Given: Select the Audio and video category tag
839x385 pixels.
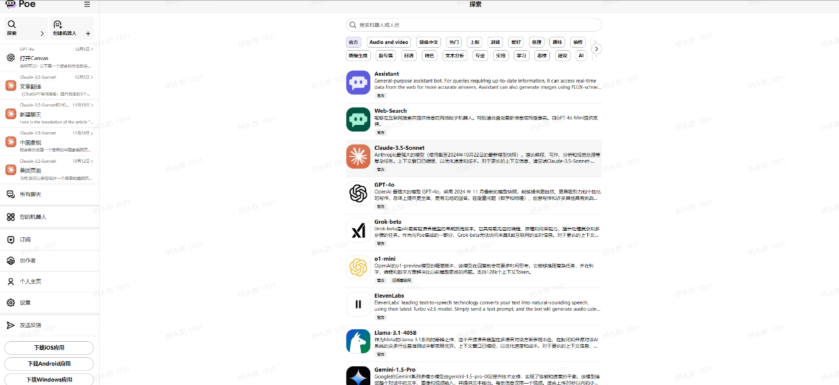Looking at the screenshot, I should [388, 42].
